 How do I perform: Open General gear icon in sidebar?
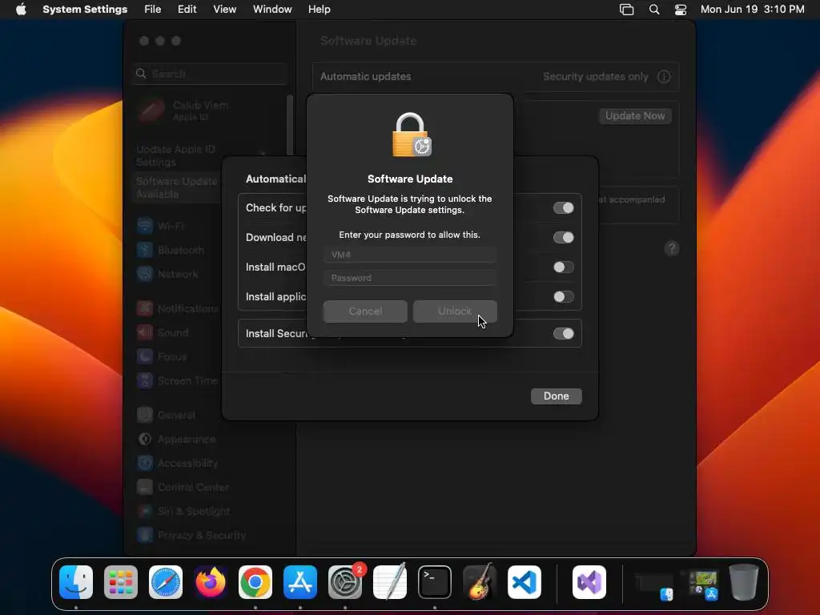pos(145,416)
